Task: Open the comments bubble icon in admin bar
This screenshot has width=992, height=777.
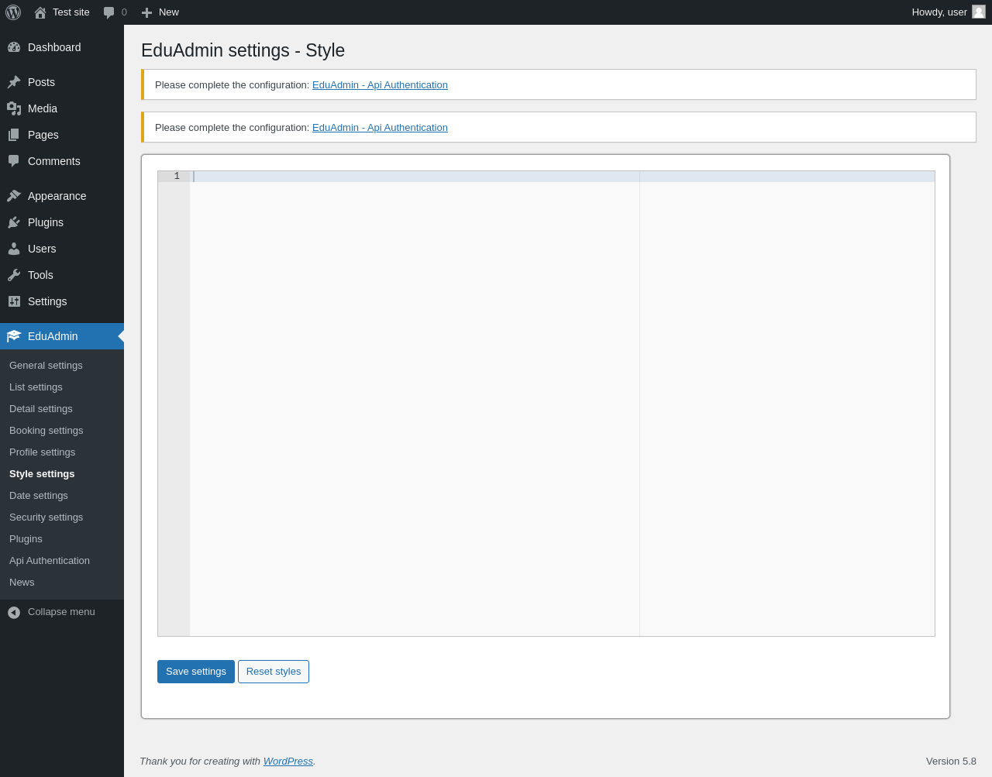Action: [x=109, y=12]
